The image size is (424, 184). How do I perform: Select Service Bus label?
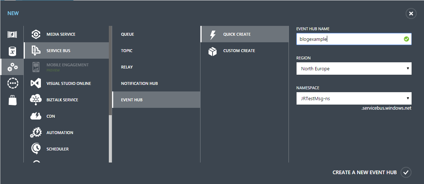coord(58,51)
